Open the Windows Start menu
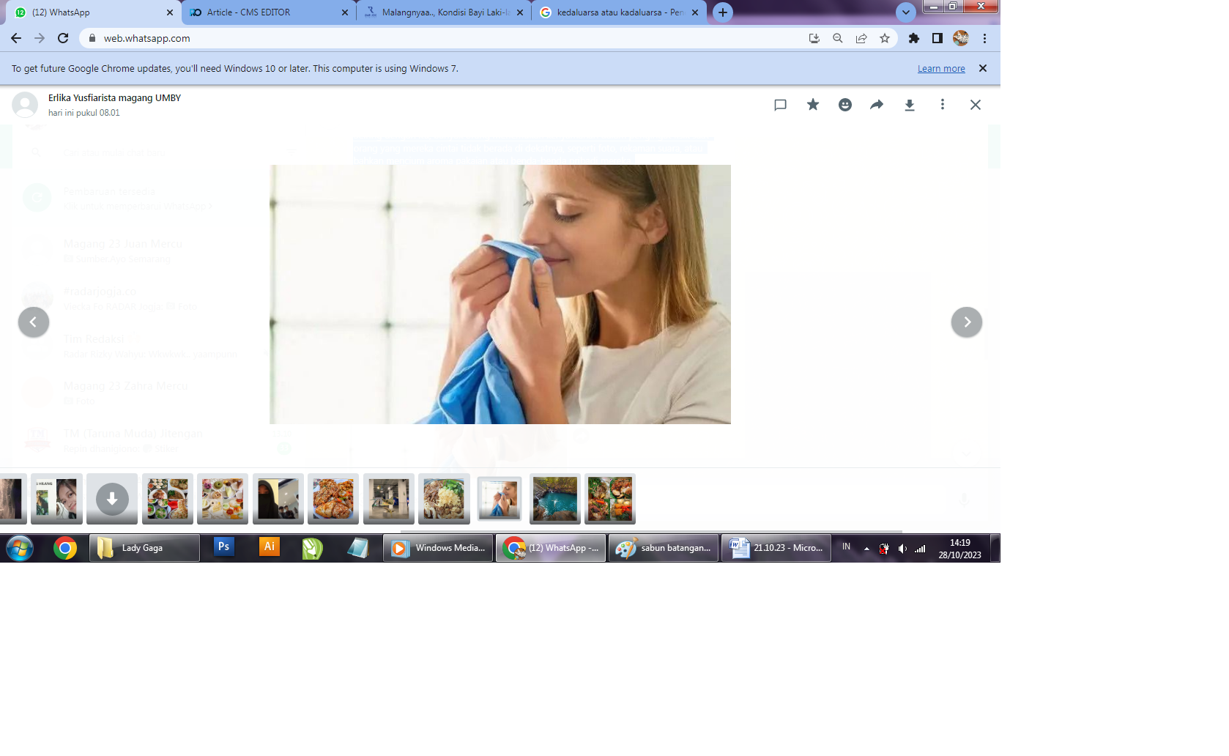 [x=20, y=548]
